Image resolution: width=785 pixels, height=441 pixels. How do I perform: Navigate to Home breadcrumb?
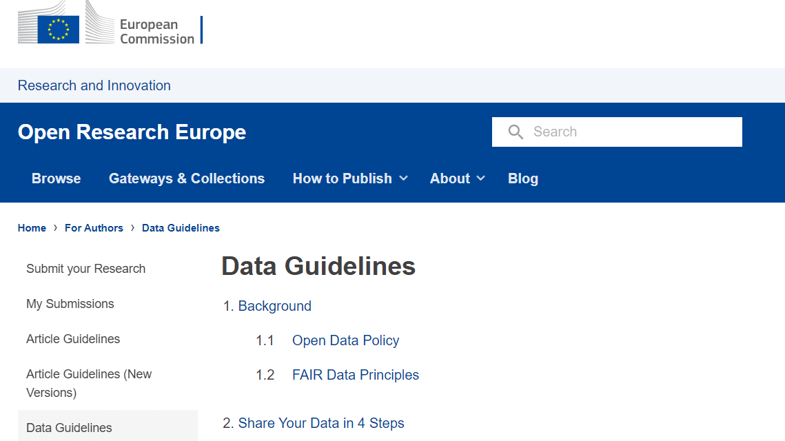point(32,228)
